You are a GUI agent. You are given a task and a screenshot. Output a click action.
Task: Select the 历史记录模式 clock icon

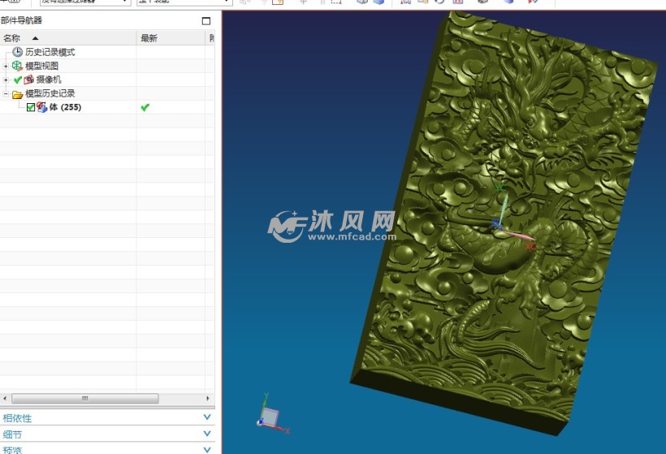point(17,52)
